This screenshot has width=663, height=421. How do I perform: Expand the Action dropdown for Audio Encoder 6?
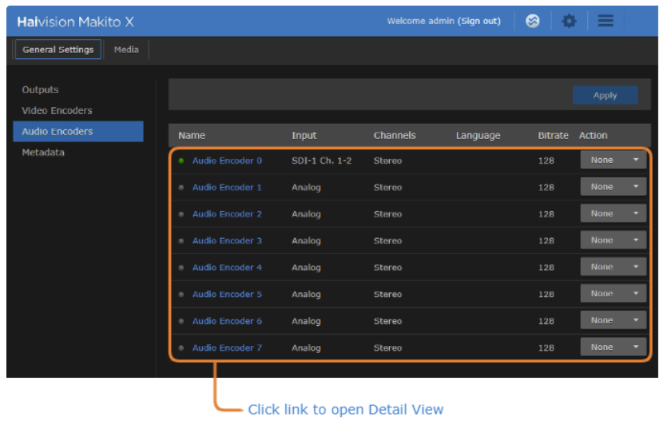[613, 320]
